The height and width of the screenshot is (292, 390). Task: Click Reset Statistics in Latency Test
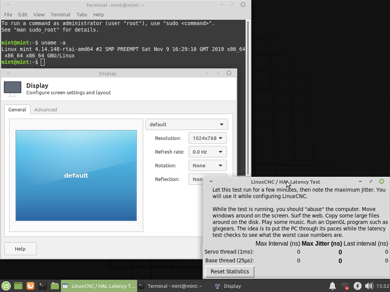point(230,271)
